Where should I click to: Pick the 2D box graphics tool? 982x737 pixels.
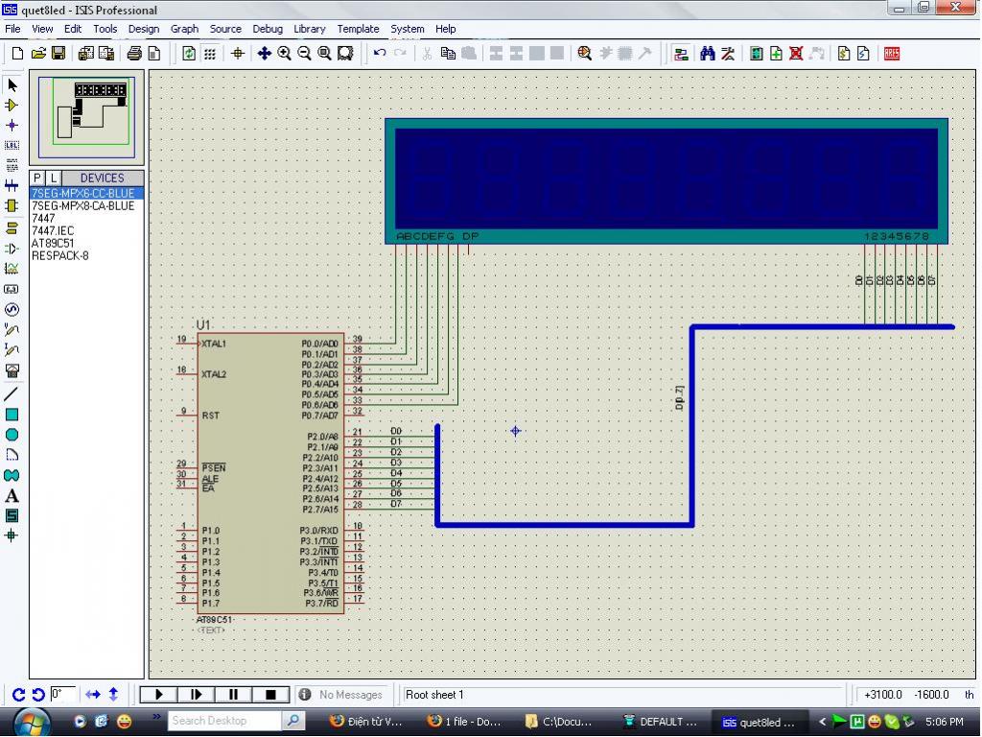pos(12,415)
